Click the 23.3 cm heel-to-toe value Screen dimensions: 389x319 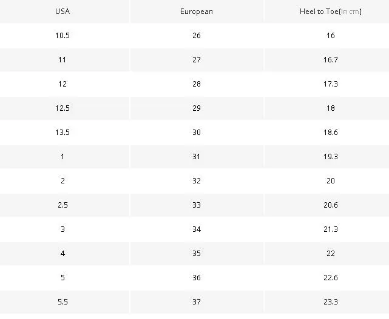click(331, 302)
